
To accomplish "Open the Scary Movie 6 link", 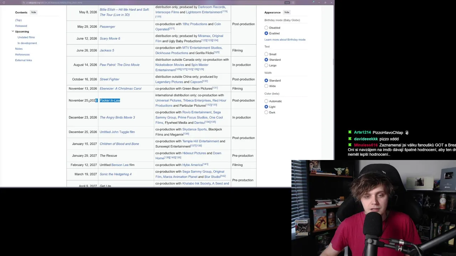I will click(x=110, y=38).
